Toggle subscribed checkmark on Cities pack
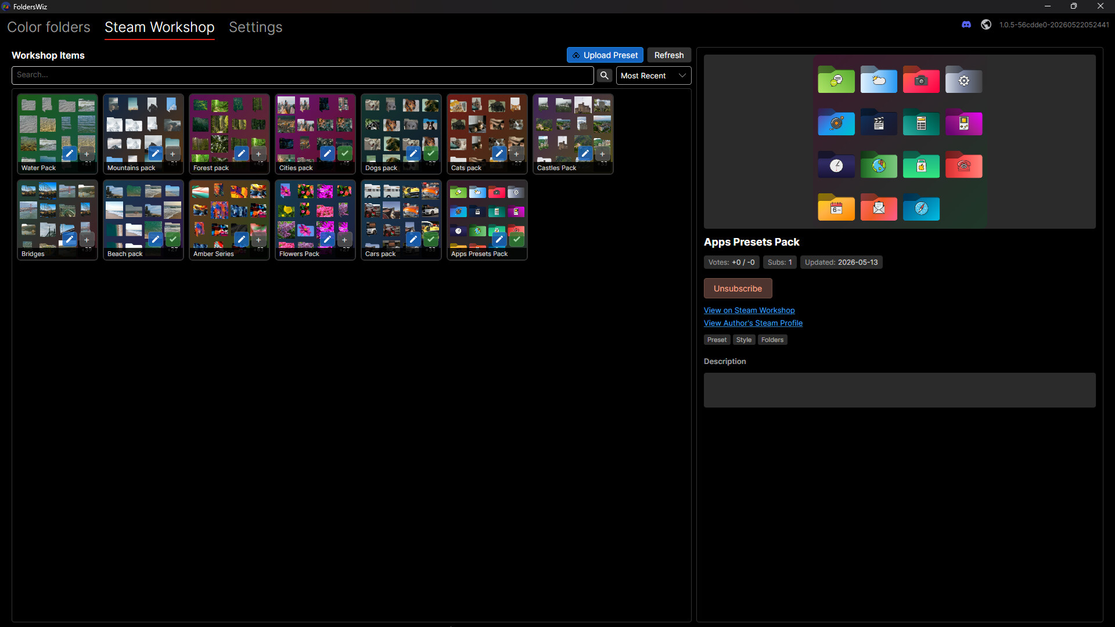Image resolution: width=1115 pixels, height=627 pixels. (x=344, y=154)
